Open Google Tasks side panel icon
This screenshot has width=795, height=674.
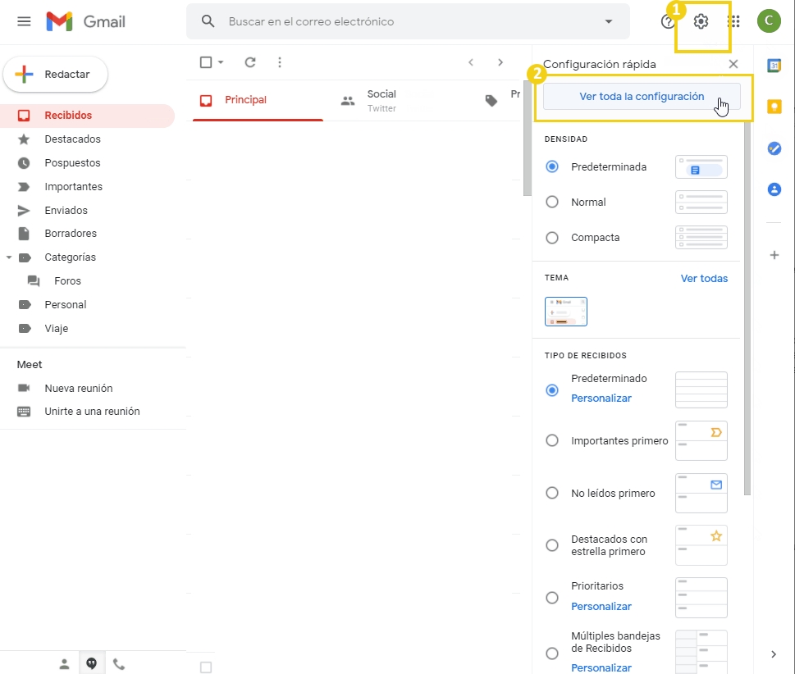click(774, 148)
